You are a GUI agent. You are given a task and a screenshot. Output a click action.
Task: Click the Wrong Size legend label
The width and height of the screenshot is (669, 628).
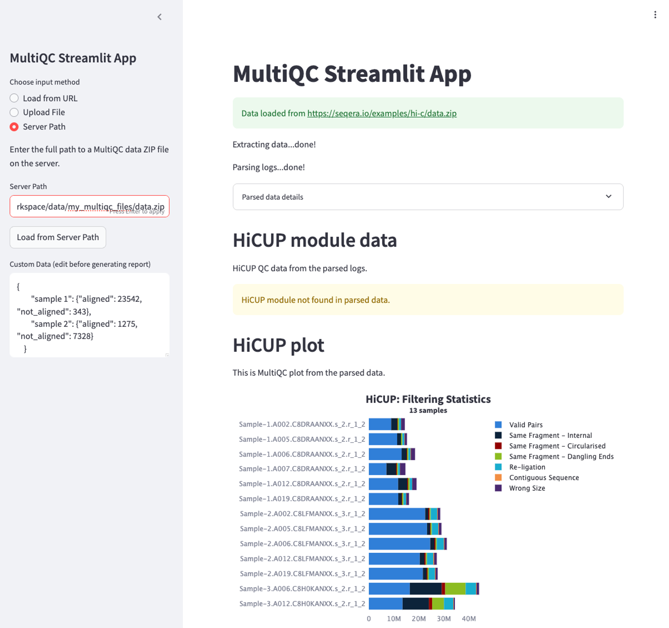click(527, 488)
